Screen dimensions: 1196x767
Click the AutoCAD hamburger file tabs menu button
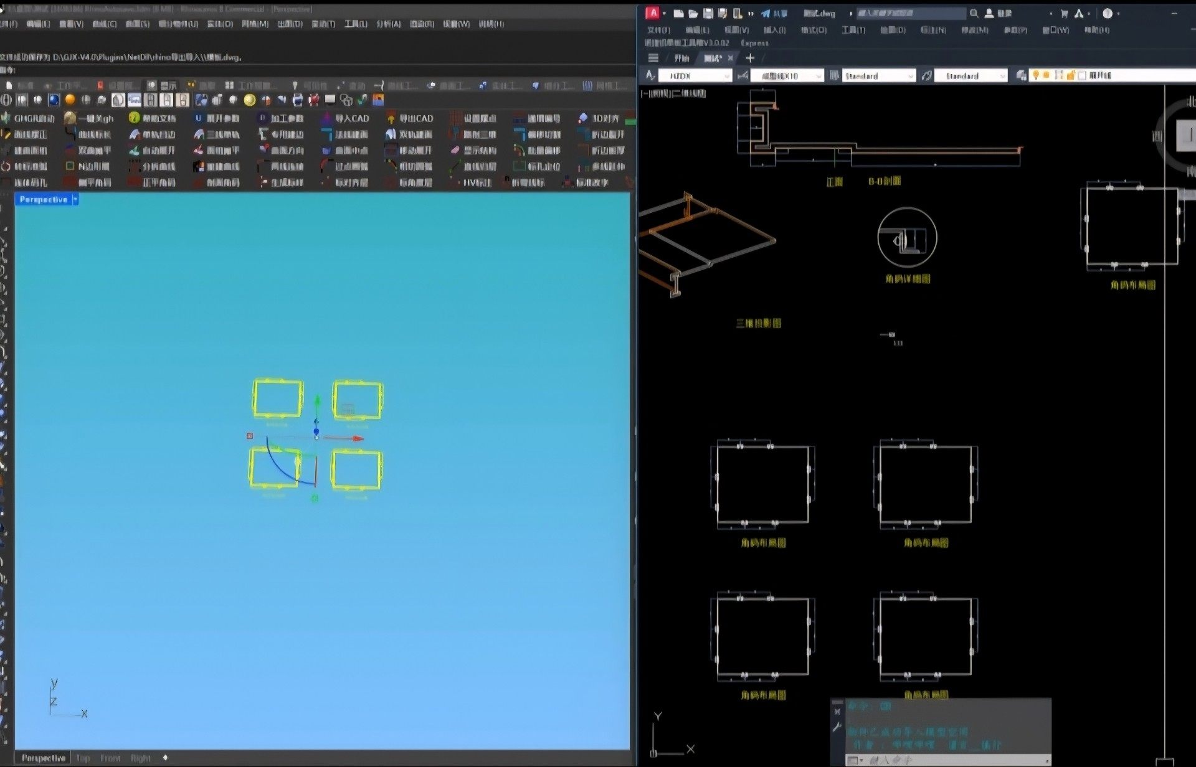(x=653, y=58)
